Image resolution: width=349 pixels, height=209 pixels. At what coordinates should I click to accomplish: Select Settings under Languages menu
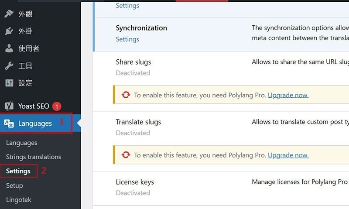coord(18,171)
